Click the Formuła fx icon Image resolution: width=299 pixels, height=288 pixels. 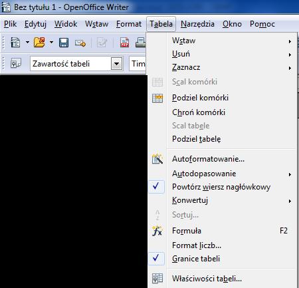[x=157, y=231]
